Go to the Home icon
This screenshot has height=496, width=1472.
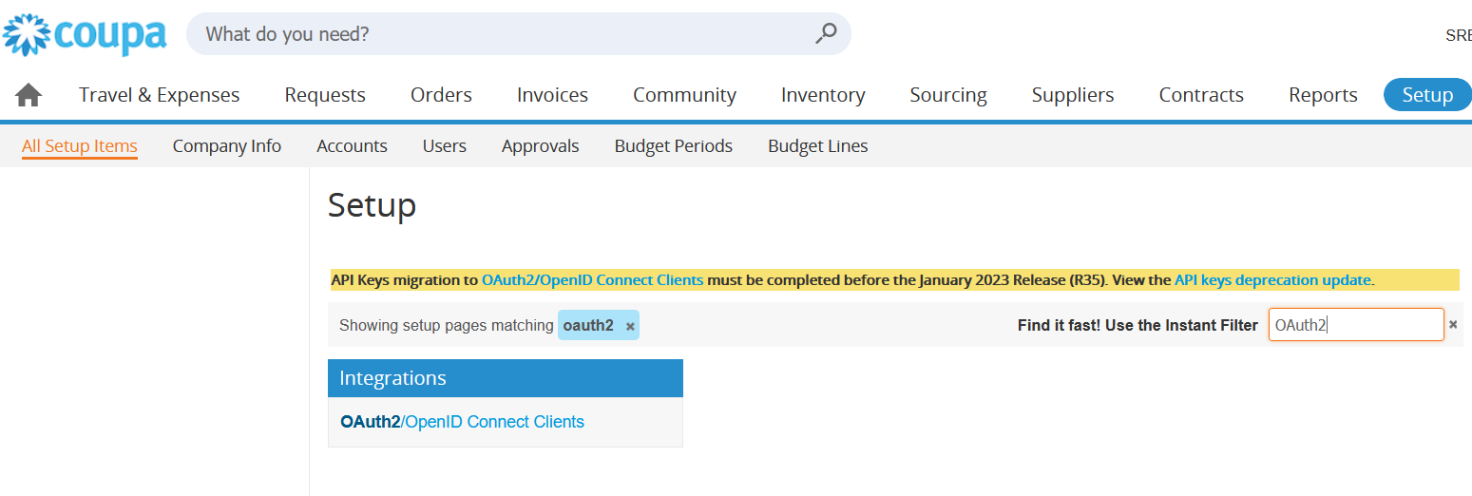tap(29, 95)
